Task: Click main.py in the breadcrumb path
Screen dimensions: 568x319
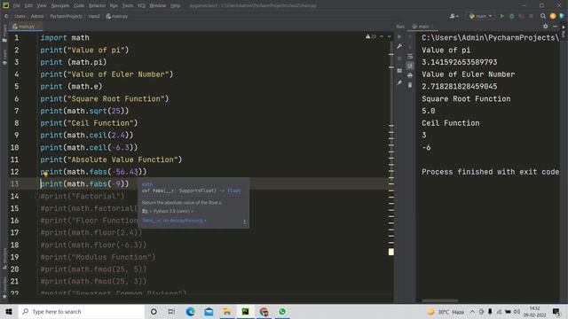Action: [117, 16]
